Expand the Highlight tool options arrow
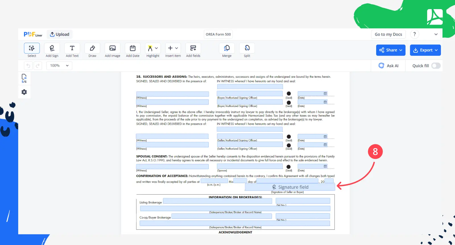Image resolution: width=455 pixels, height=245 pixels. point(156,48)
